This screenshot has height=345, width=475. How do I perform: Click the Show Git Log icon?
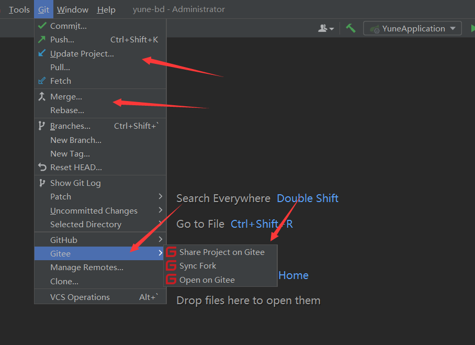(42, 183)
